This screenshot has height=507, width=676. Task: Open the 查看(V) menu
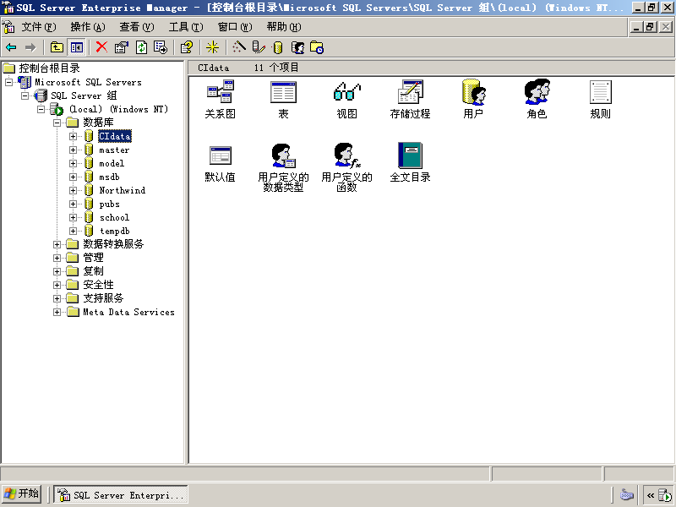137,27
